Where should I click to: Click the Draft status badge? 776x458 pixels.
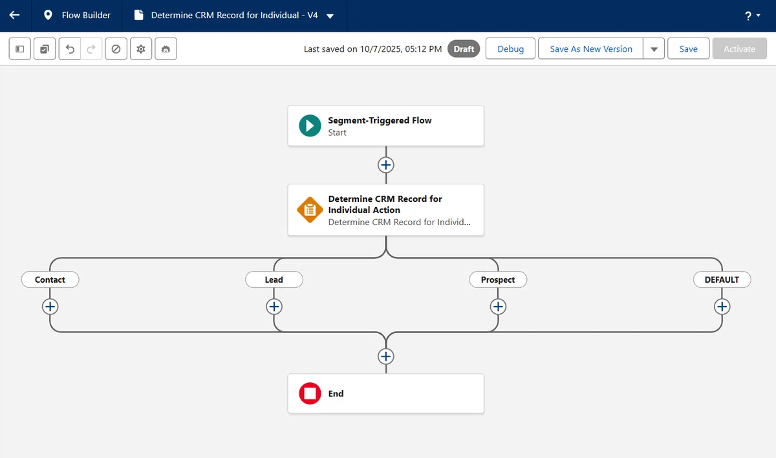(464, 49)
